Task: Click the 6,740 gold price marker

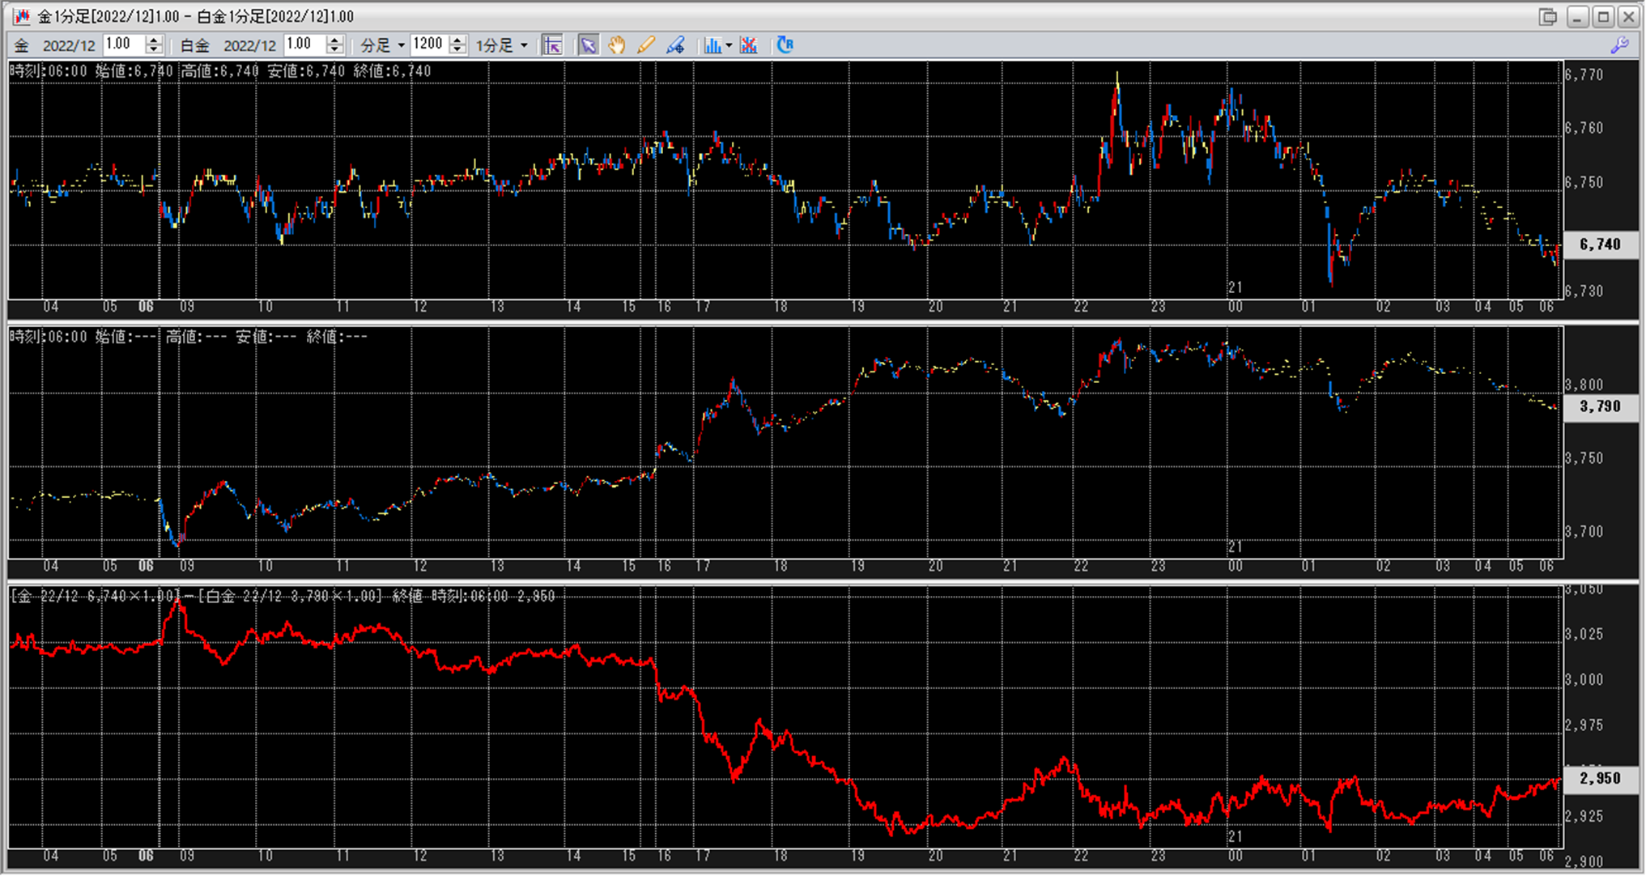Action: click(1600, 245)
